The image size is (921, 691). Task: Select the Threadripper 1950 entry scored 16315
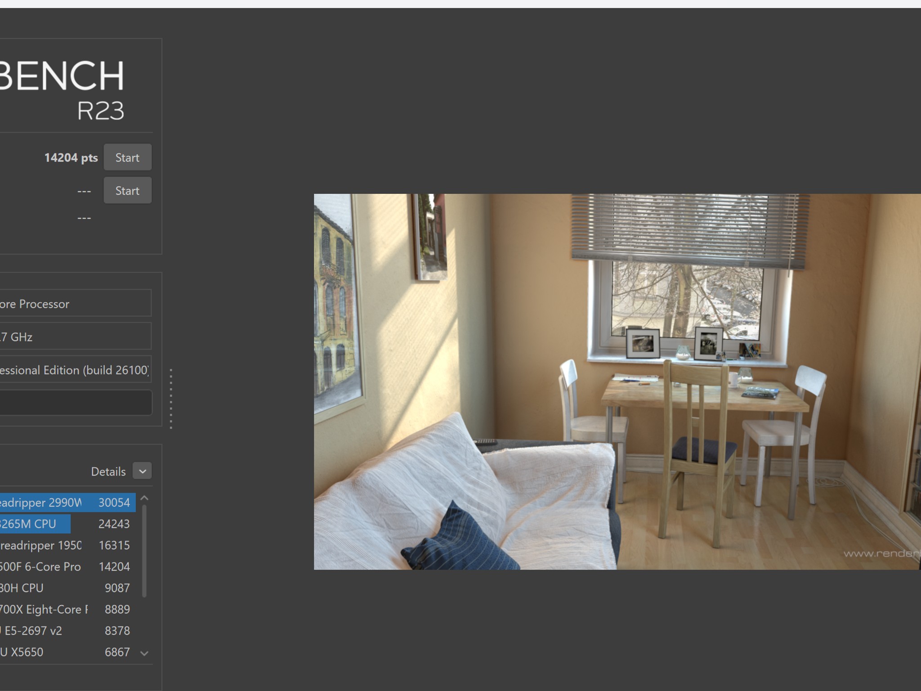[x=67, y=545]
